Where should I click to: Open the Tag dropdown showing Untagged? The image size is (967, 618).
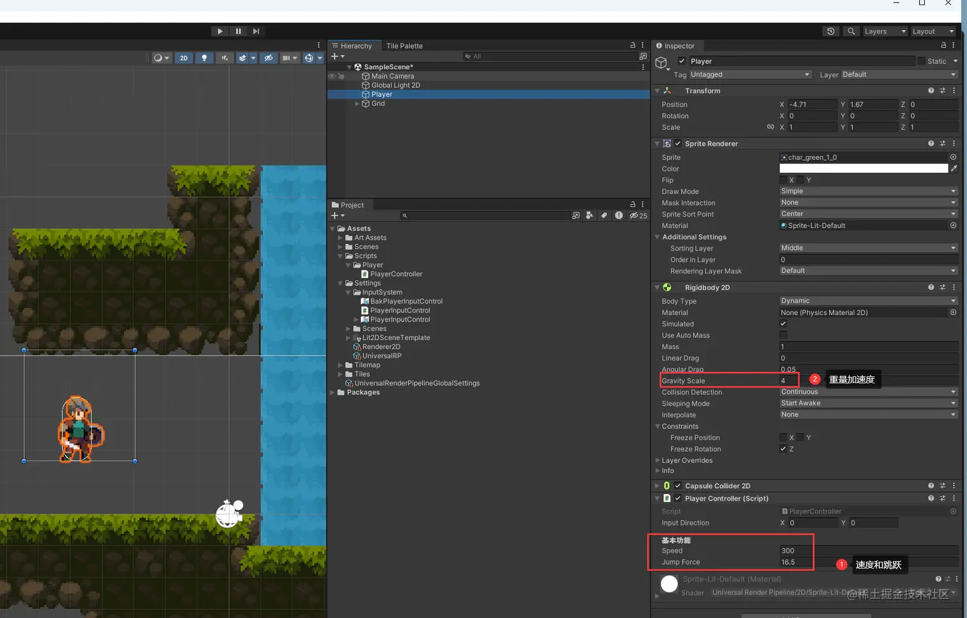click(x=750, y=75)
